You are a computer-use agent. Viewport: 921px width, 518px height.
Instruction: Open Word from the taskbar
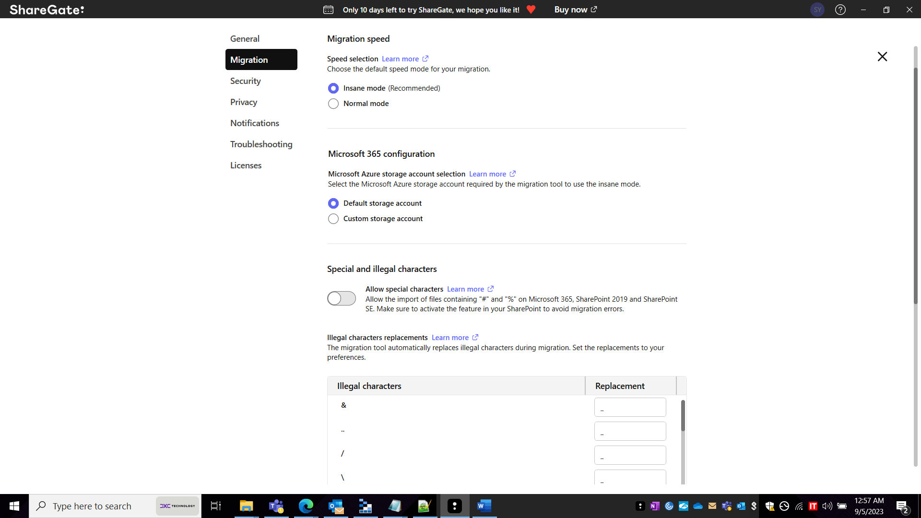[x=484, y=506]
